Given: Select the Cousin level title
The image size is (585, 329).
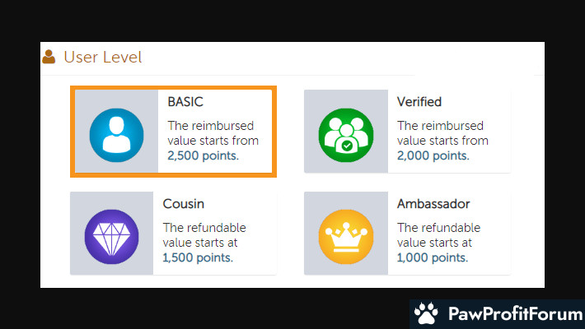Looking at the screenshot, I should click(x=185, y=203).
